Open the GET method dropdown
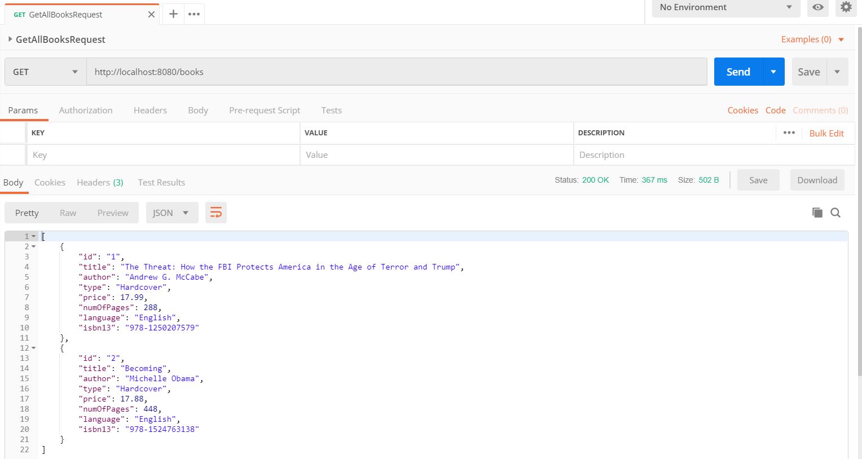The image size is (862, 459). 45,72
